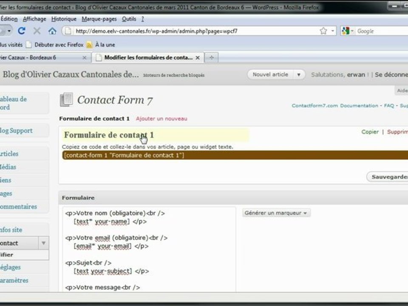Image resolution: width=408 pixels, height=306 pixels.
Task: Open the Outils menu
Action: (129, 19)
